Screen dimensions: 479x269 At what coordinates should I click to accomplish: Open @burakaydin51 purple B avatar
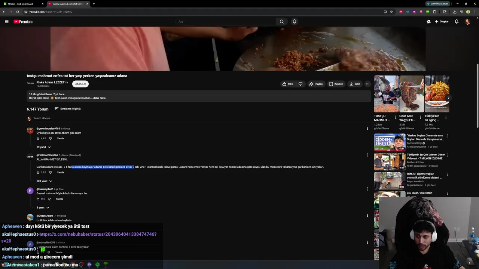click(30, 191)
